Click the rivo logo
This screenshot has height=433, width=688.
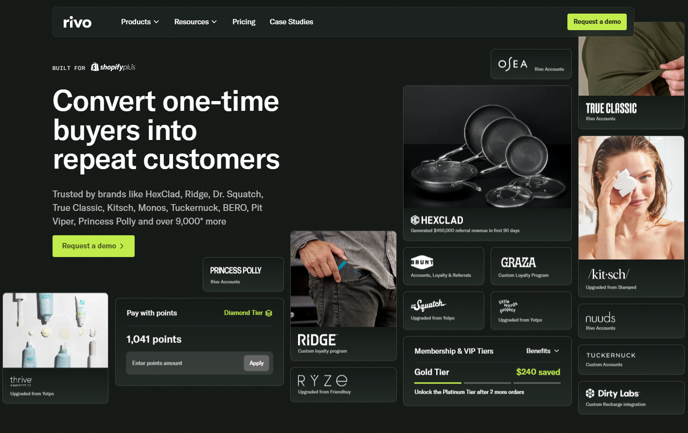tap(77, 22)
